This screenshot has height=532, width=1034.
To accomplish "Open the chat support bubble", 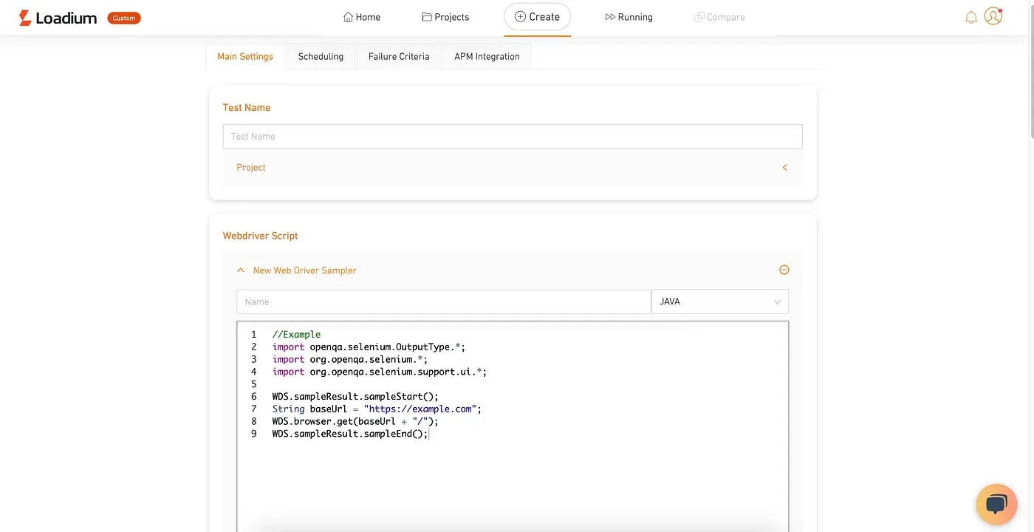I will [x=996, y=504].
